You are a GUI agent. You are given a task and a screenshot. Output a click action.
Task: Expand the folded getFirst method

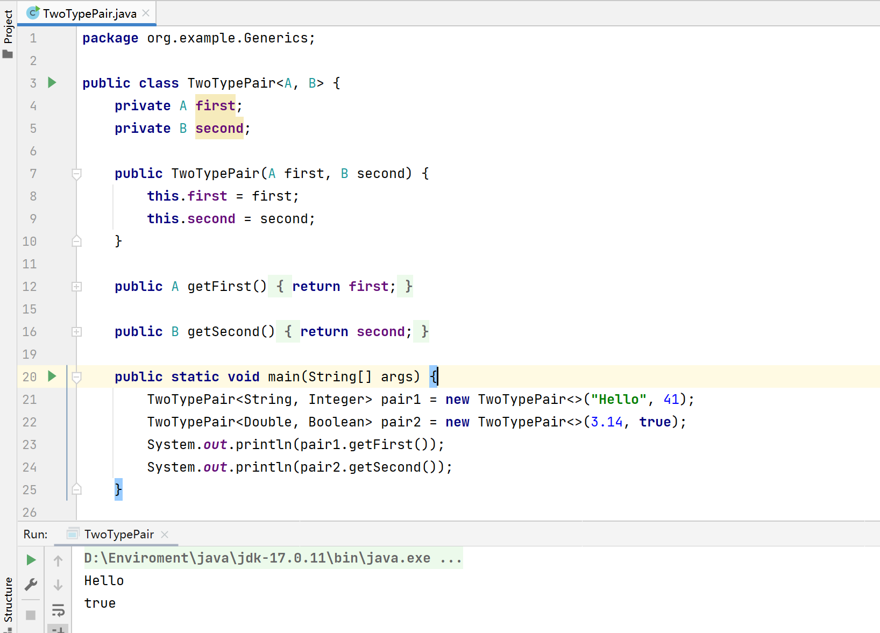[x=77, y=287]
